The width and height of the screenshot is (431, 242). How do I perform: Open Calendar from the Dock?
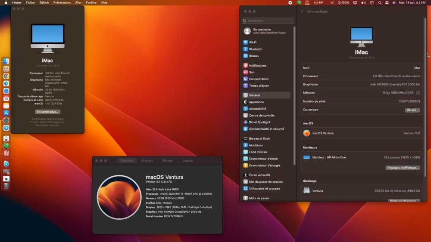pos(6,98)
